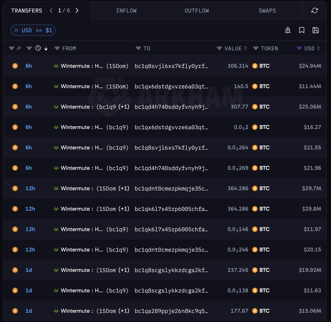This screenshot has height=322, width=331.
Task: Click BTC token icon in the $11.97 row
Action: click(255, 229)
